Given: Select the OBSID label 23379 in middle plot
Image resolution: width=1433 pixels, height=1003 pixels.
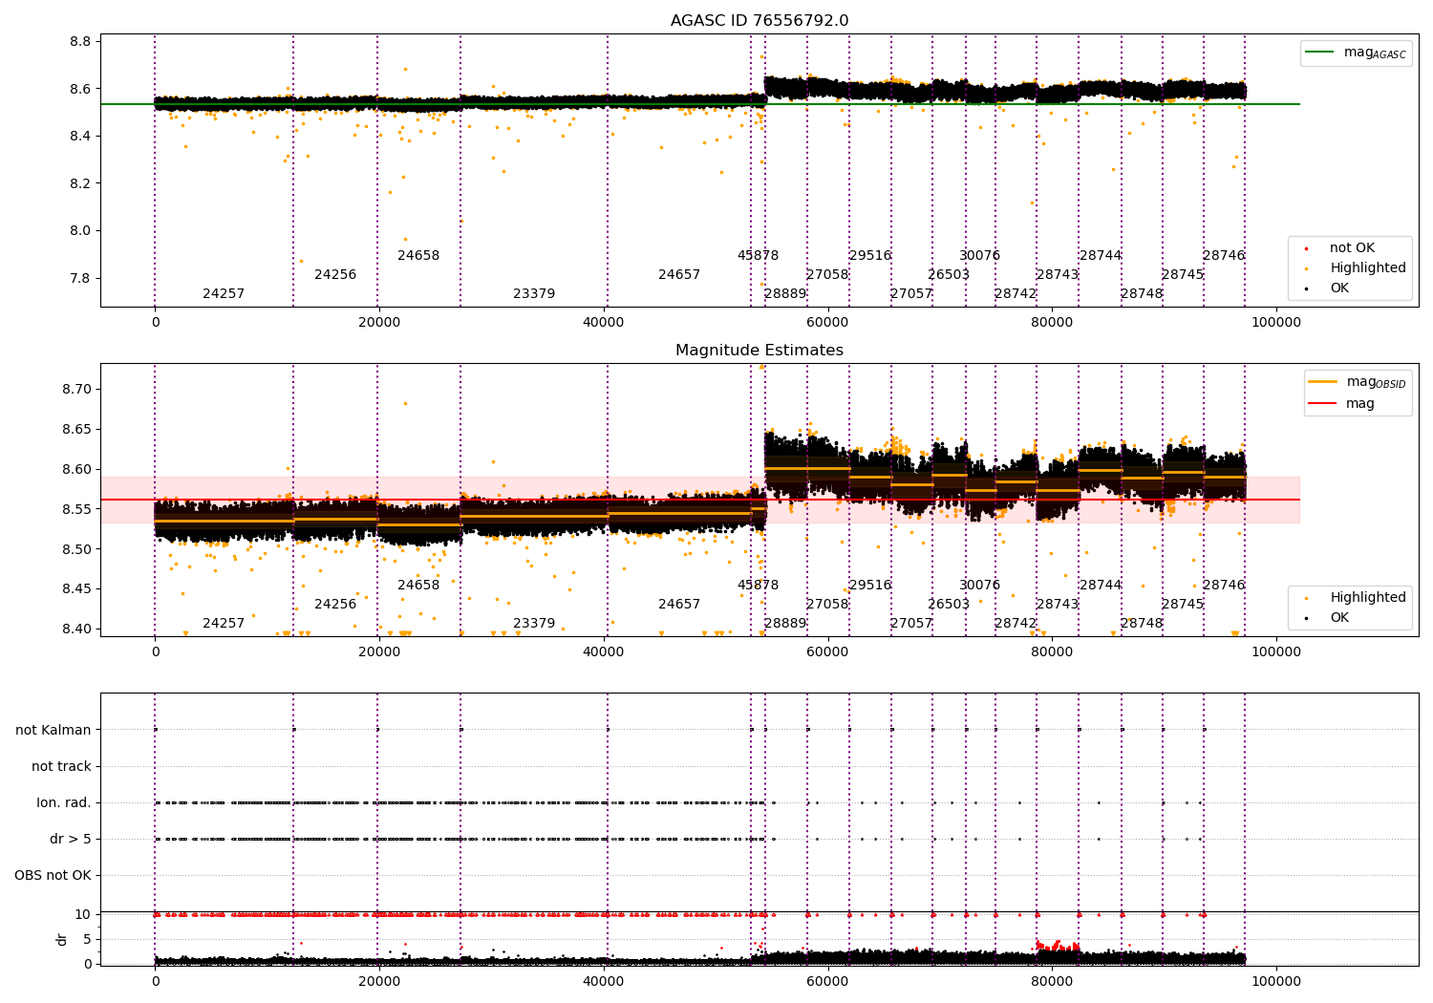Looking at the screenshot, I should click(x=534, y=624).
